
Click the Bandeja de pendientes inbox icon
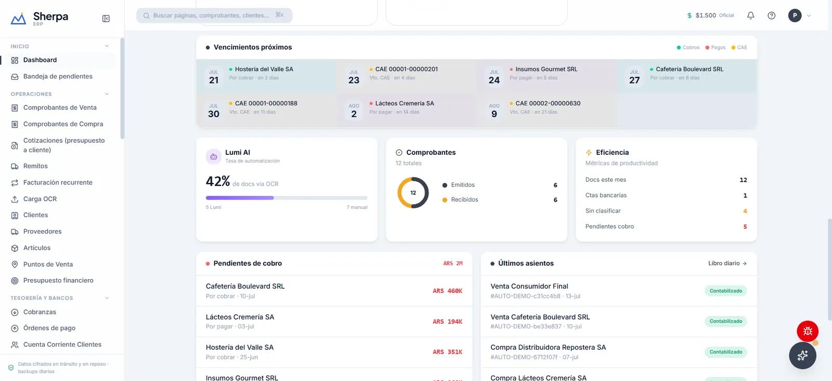pos(15,76)
